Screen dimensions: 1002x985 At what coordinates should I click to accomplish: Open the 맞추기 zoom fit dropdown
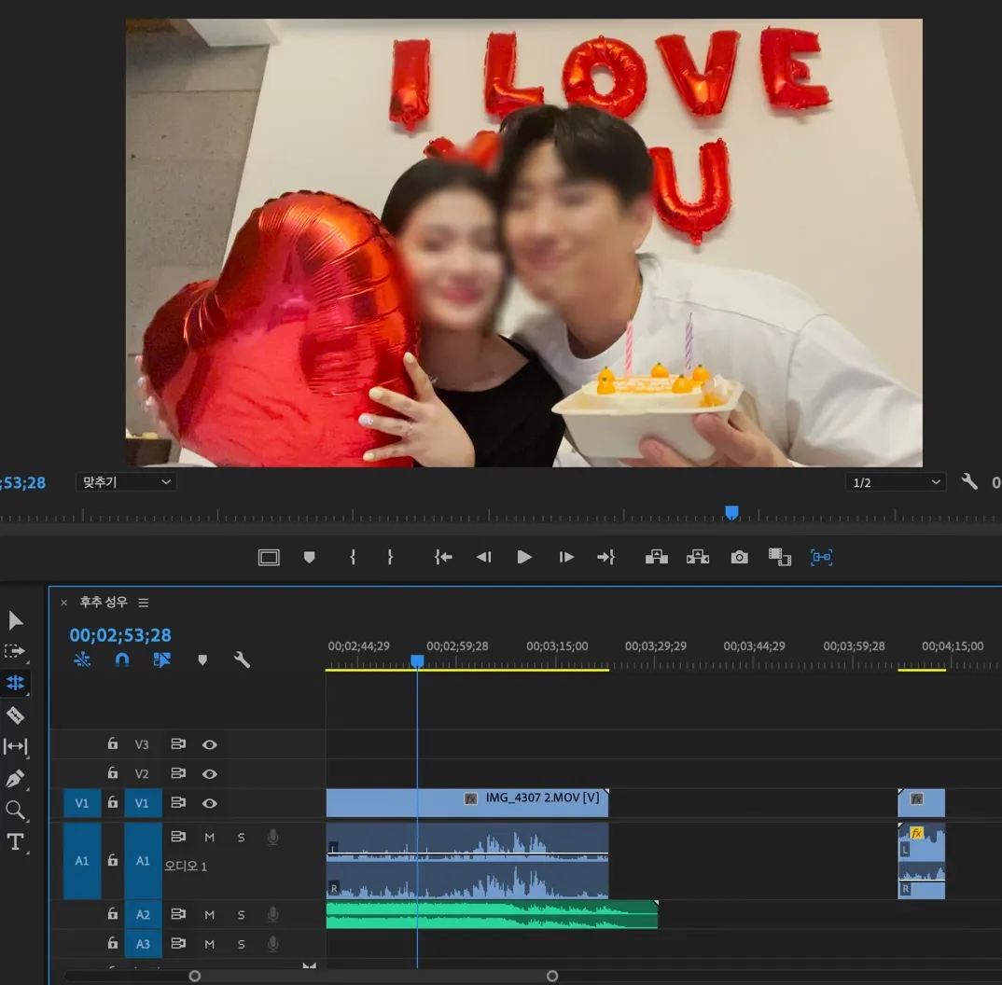point(126,481)
